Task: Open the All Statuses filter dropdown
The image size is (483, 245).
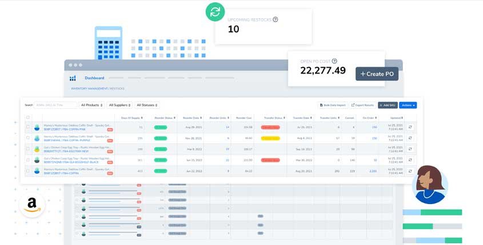Action: 147,105
